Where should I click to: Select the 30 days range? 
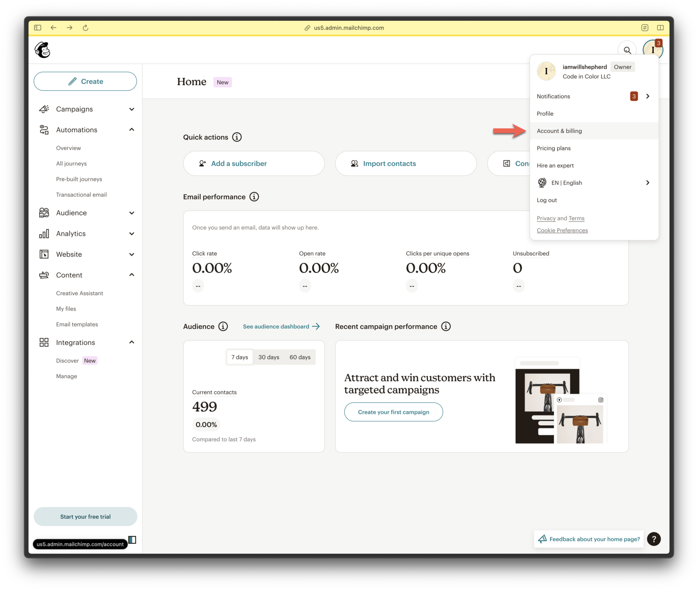point(269,357)
